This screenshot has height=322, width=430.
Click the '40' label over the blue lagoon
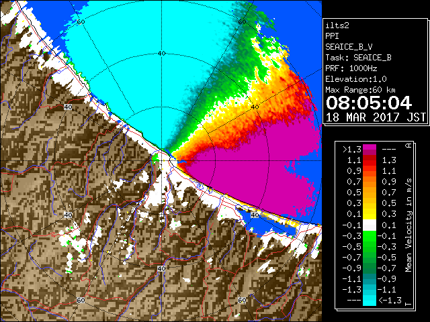pyautogui.click(x=255, y=215)
